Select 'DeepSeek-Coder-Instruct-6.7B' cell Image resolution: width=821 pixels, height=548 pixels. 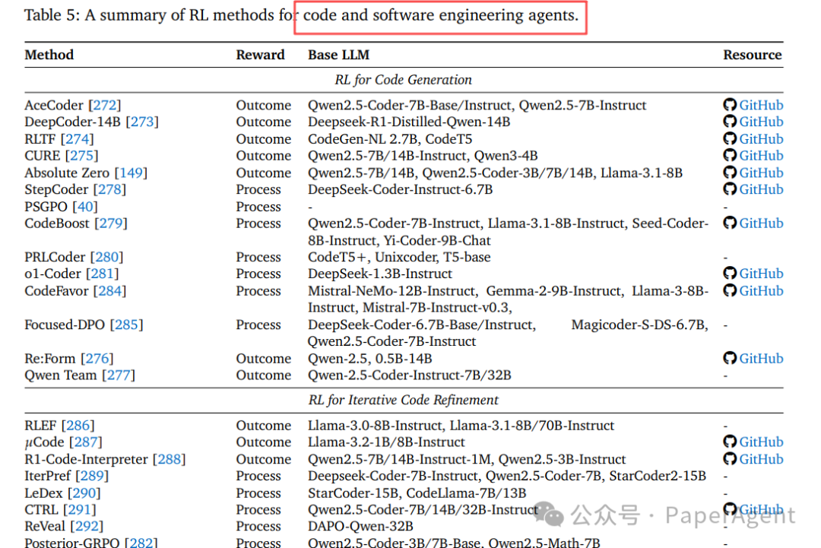coord(400,189)
